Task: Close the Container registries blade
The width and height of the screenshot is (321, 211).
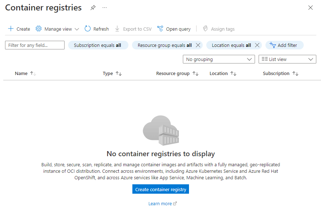Action: [310, 8]
